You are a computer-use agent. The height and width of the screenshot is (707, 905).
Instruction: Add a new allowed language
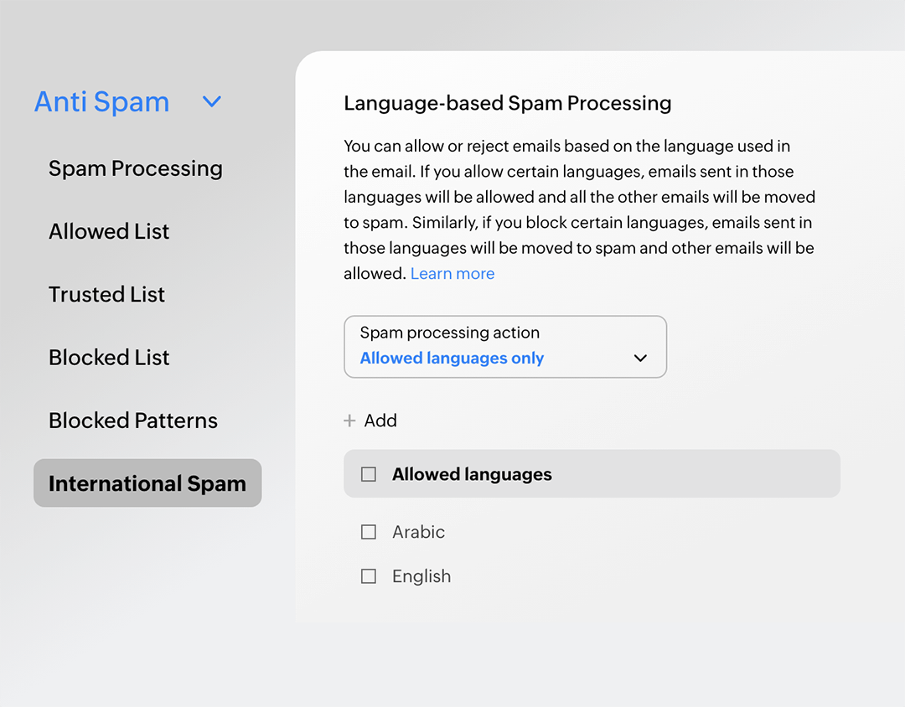click(370, 421)
